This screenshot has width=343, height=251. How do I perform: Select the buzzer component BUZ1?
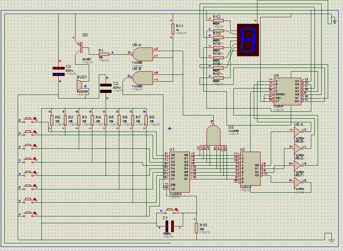80,85
